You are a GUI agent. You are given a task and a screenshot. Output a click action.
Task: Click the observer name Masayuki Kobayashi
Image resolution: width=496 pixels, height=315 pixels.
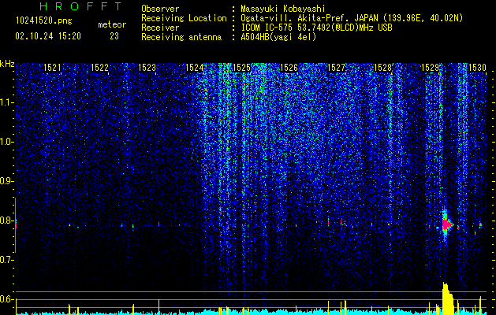pyautogui.click(x=283, y=9)
